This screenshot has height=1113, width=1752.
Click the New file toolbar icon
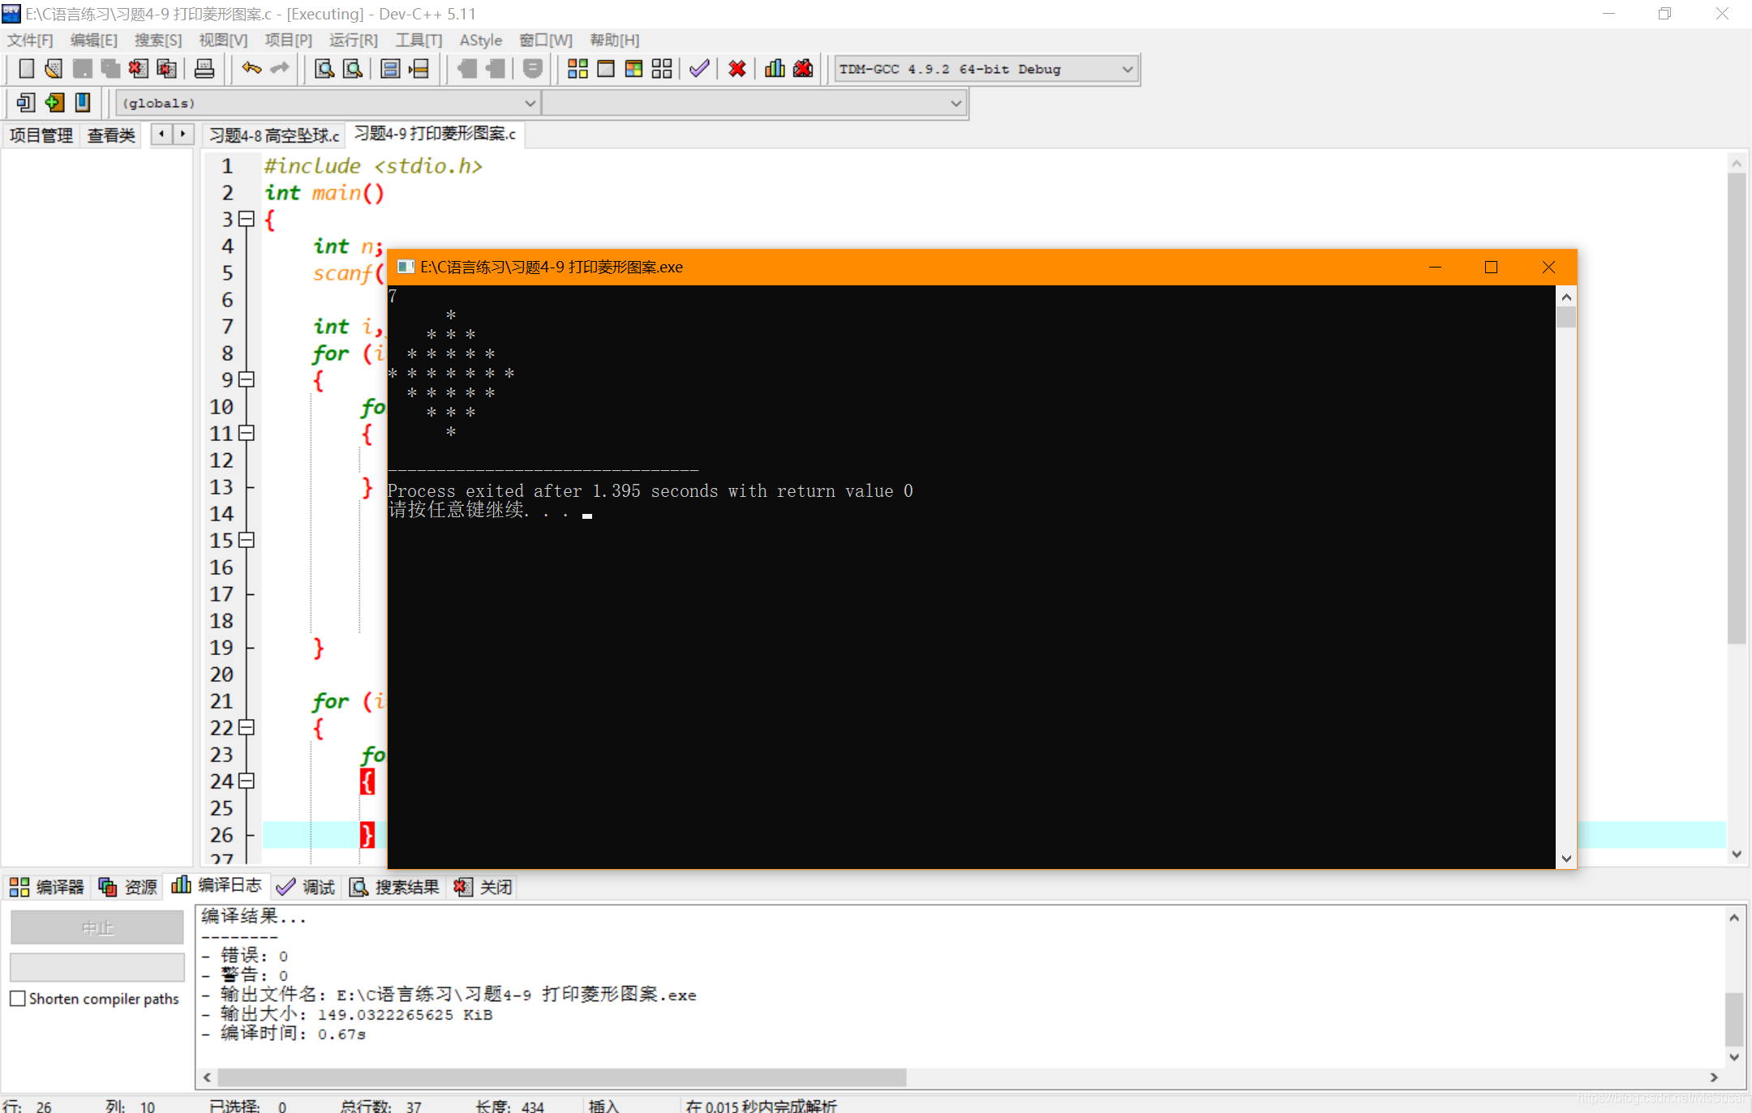click(x=26, y=69)
